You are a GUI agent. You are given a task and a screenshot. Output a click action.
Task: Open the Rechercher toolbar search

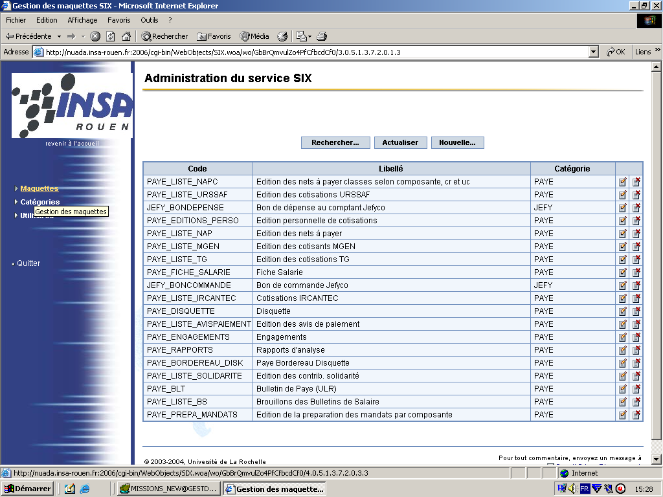pos(164,36)
